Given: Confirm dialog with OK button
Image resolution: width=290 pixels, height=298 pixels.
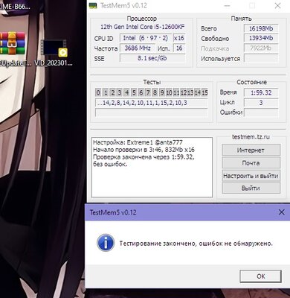Looking at the screenshot, I should 260,276.
